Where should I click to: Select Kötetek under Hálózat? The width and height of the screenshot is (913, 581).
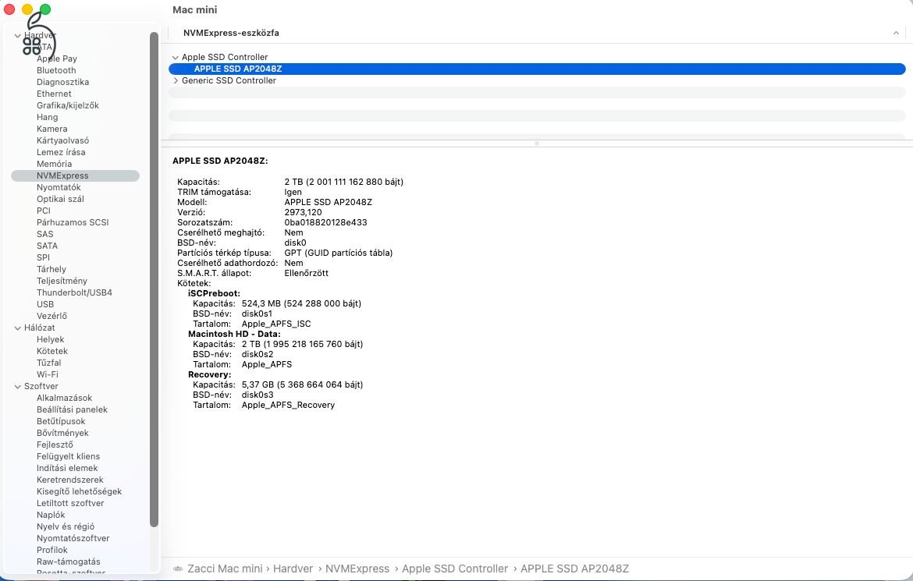pos(52,351)
